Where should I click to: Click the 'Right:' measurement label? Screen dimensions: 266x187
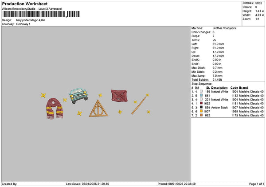coord(195,48)
